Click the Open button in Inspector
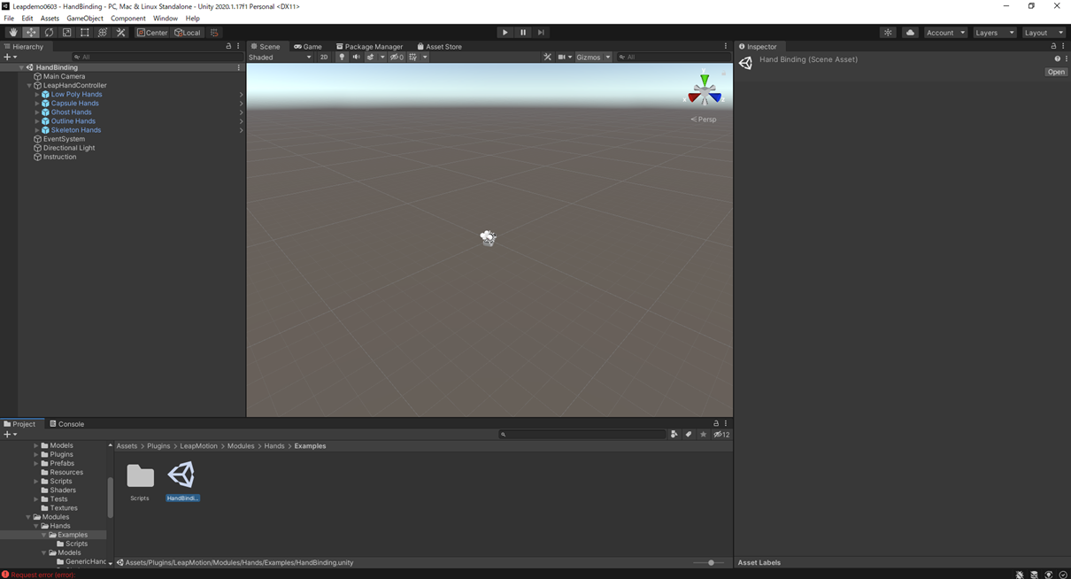 click(x=1056, y=73)
